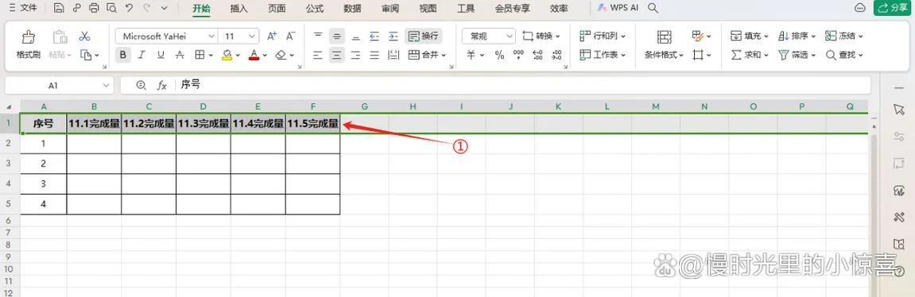The width and height of the screenshot is (915, 297).
Task: Click the red font color A
Action: tap(254, 55)
